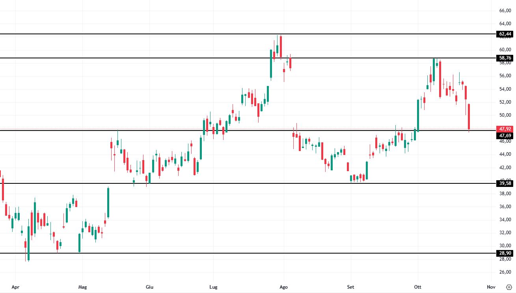Select the 62,44 price level label

pyautogui.click(x=505, y=34)
